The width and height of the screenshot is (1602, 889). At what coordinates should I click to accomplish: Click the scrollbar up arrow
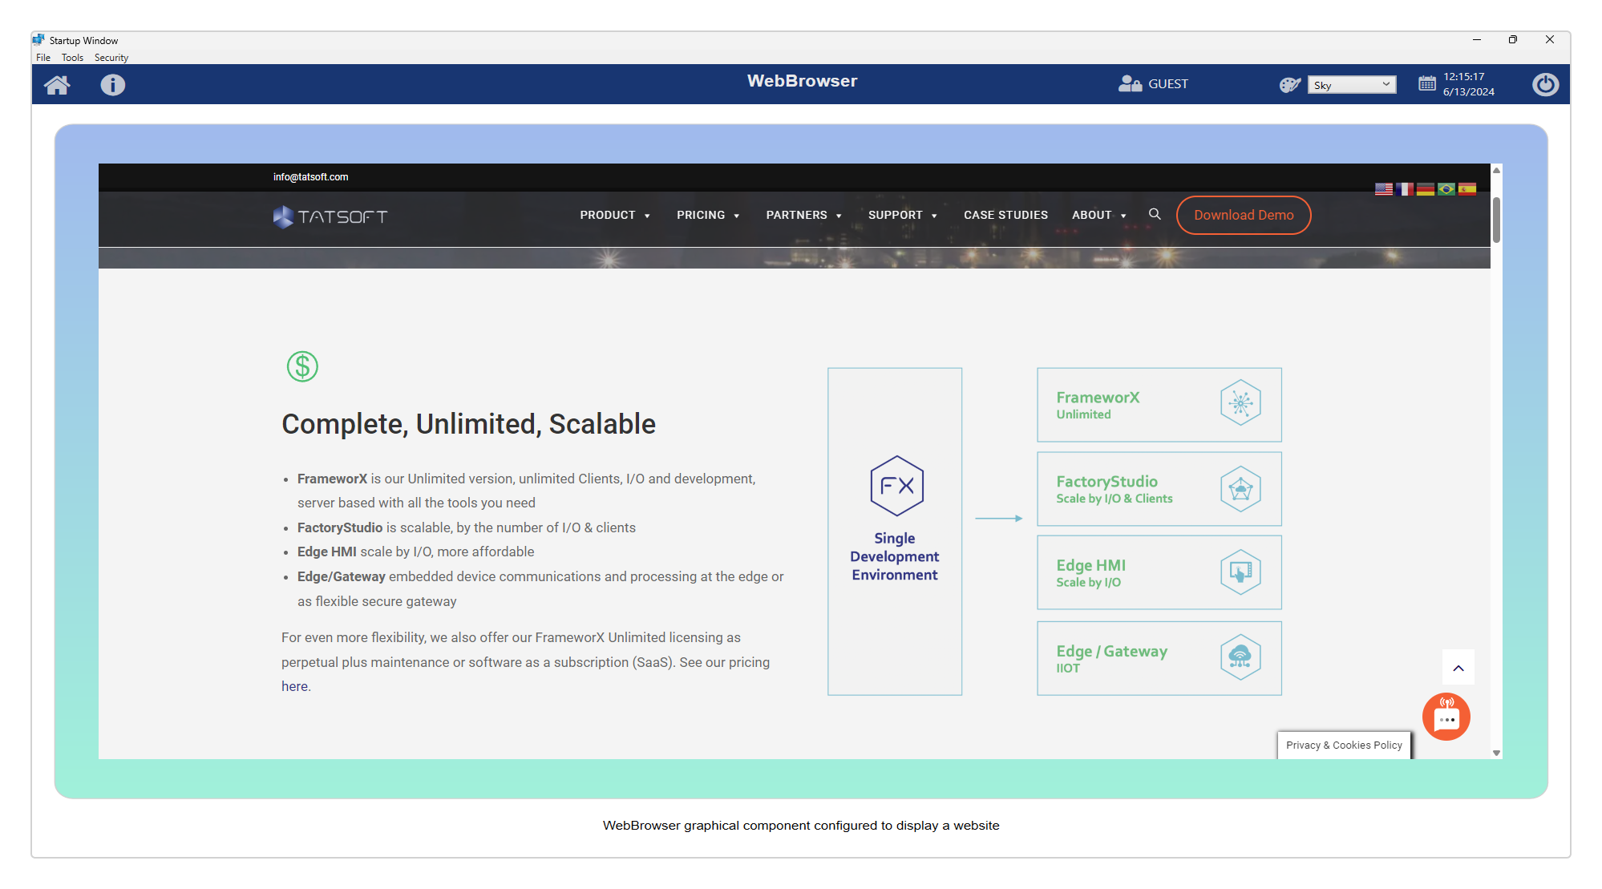click(x=1496, y=170)
